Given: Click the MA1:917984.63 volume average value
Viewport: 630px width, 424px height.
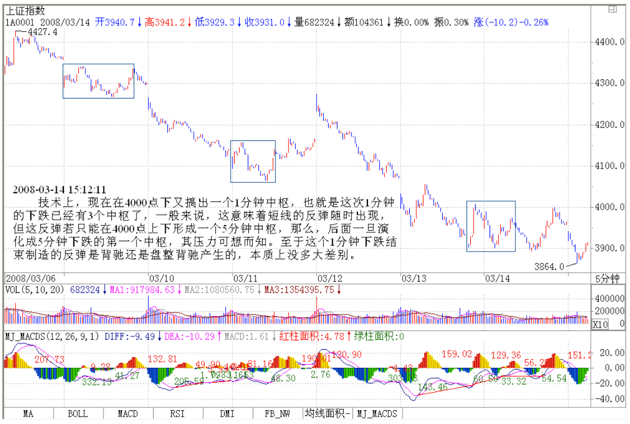Looking at the screenshot, I should pos(142,290).
